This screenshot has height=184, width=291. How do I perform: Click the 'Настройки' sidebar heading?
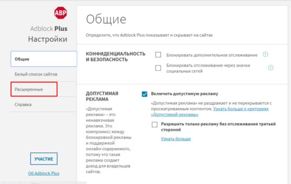pyautogui.click(x=48, y=39)
